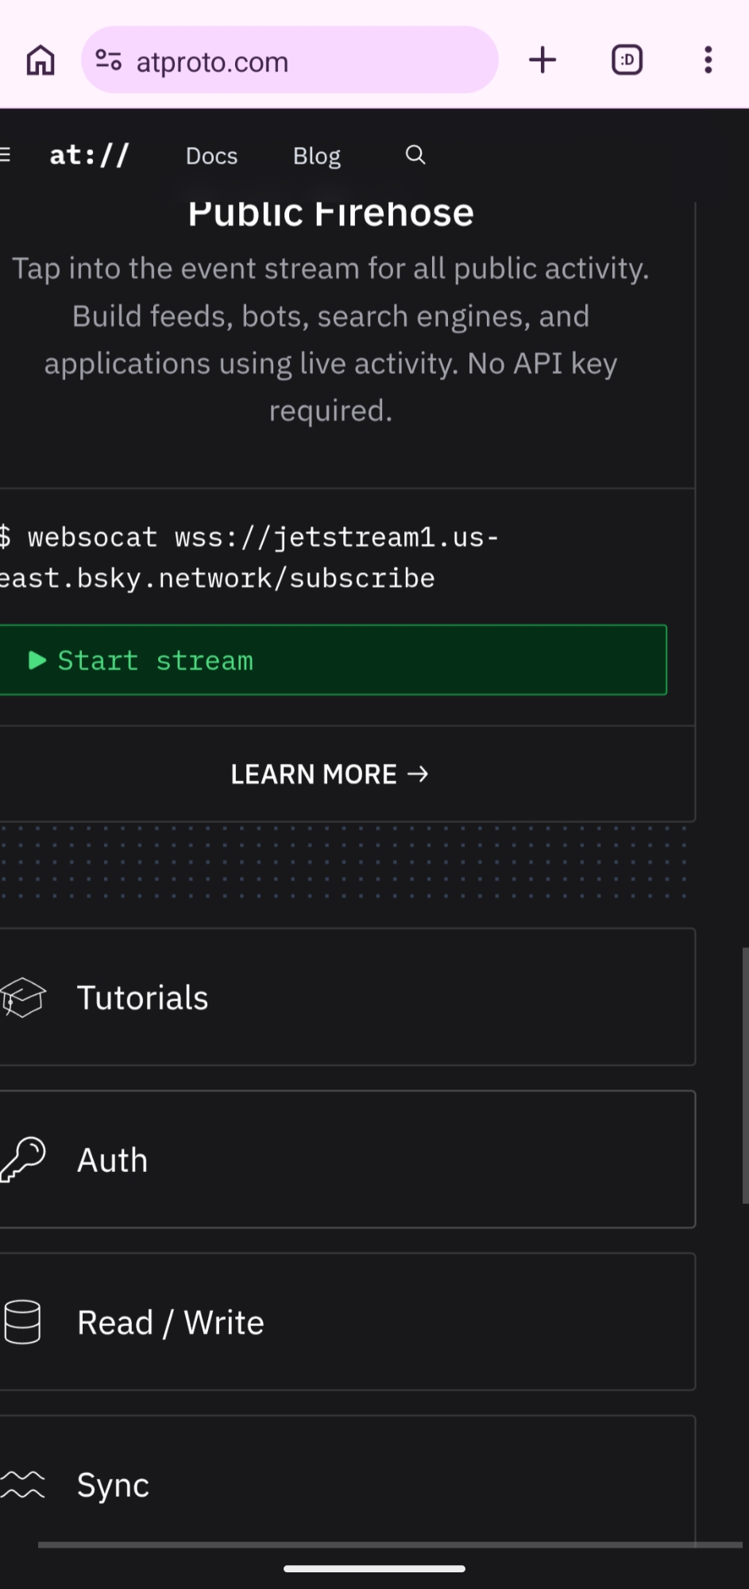Screen dimensions: 749x1589
Task: Go to the Blog page
Action: point(316,156)
